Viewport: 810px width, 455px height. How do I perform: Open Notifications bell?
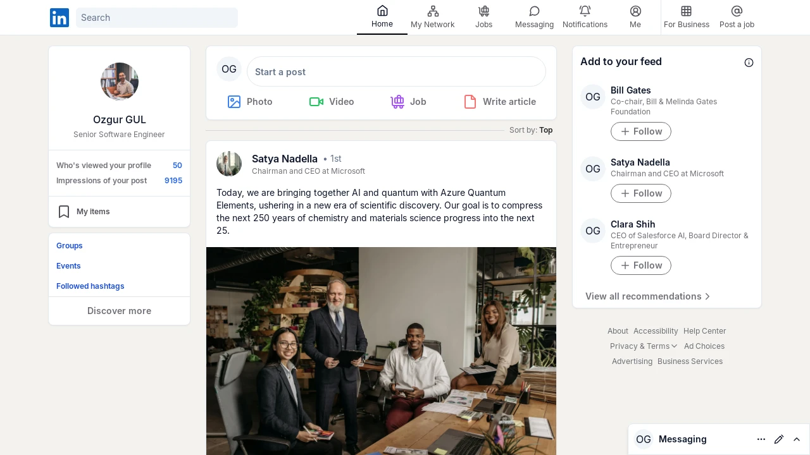(x=585, y=17)
